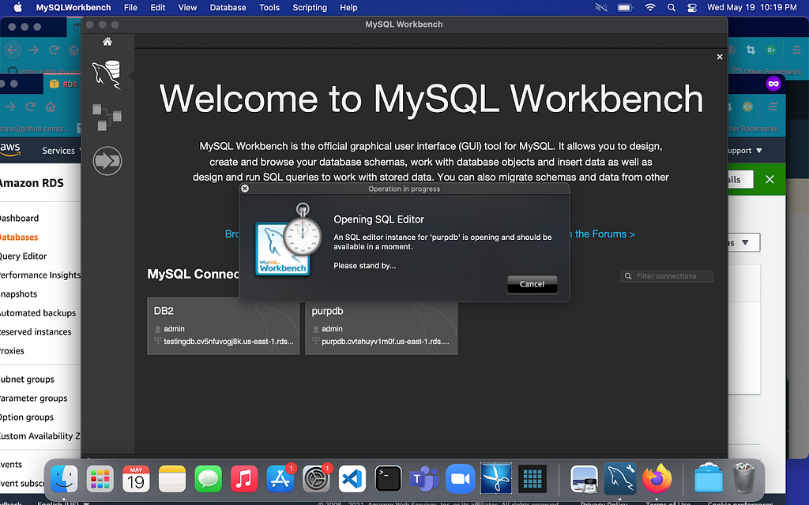809x505 pixels.
Task: Open Notes from the Dock
Action: pyautogui.click(x=172, y=479)
